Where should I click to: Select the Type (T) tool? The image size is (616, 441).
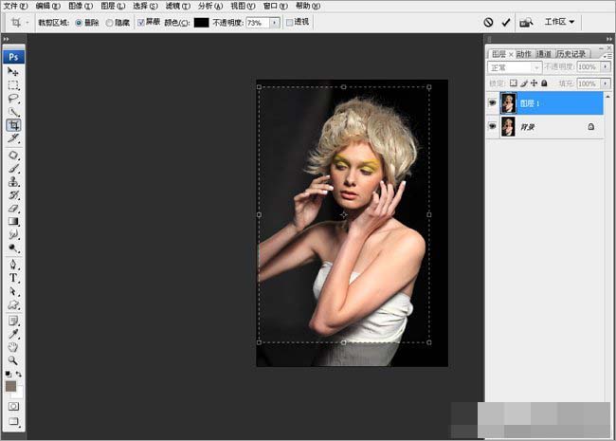point(13,278)
